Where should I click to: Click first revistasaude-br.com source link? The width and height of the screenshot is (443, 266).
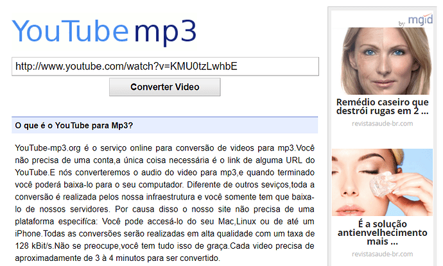pos(382,124)
